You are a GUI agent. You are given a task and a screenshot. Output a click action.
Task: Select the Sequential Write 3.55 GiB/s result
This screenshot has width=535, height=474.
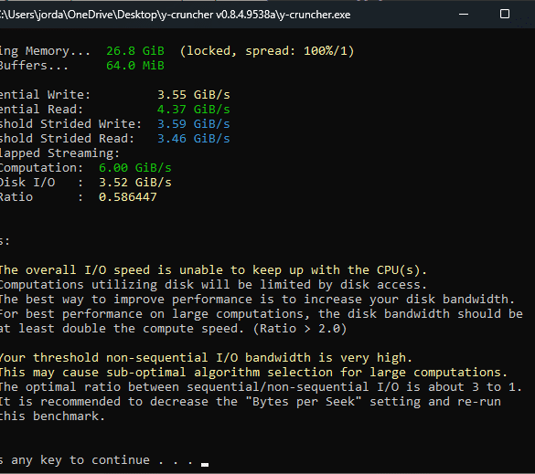[x=194, y=95]
